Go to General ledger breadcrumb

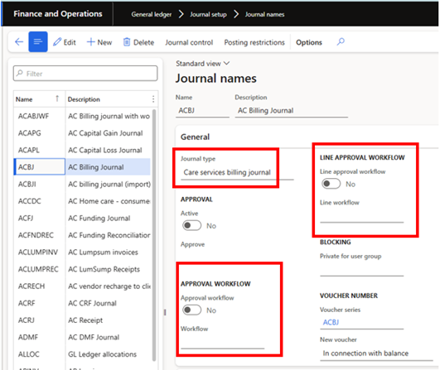click(152, 14)
